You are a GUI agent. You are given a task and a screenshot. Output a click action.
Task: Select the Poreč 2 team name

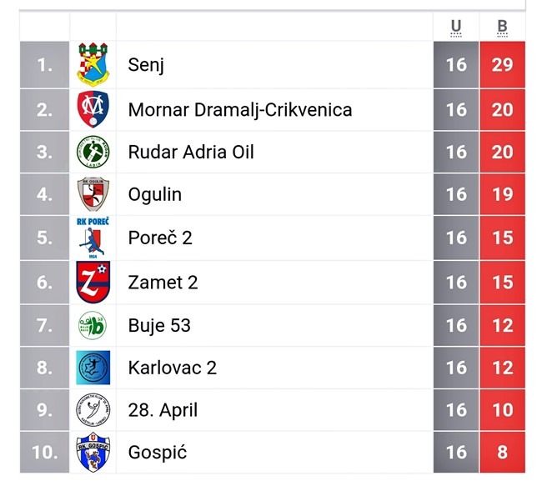pos(160,238)
